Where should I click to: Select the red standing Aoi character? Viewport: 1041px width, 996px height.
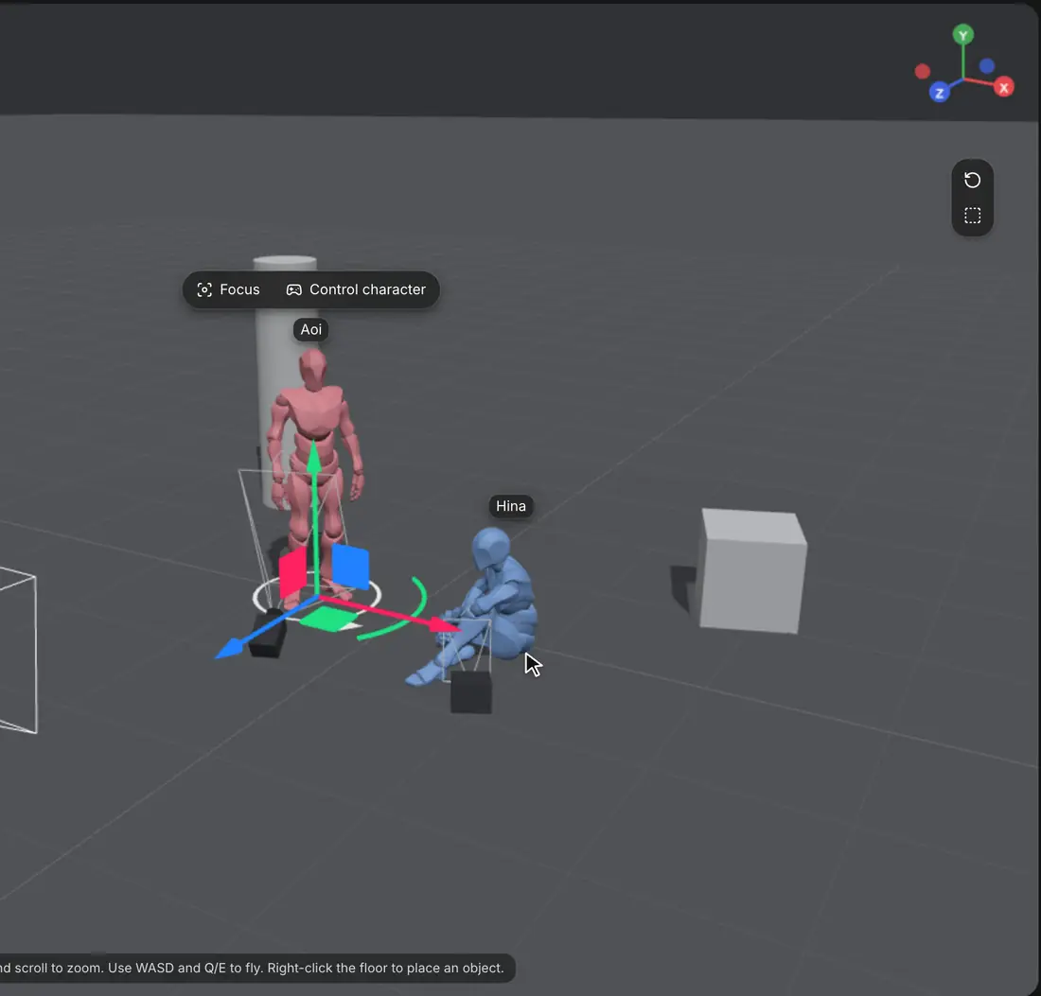pos(315,411)
